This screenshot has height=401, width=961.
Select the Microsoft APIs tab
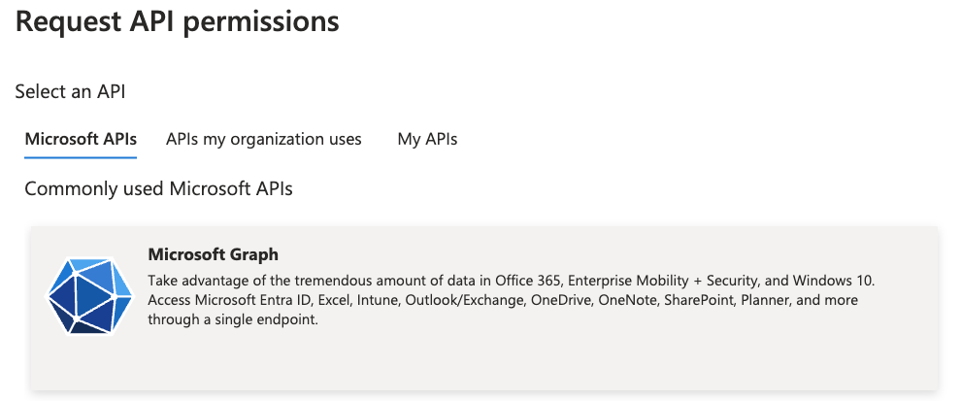coord(81,139)
